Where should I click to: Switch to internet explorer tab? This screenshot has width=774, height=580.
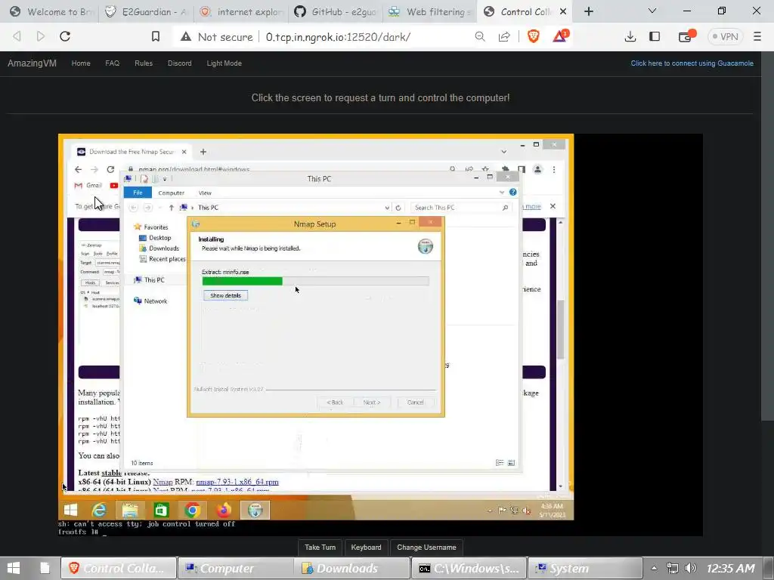pos(241,11)
